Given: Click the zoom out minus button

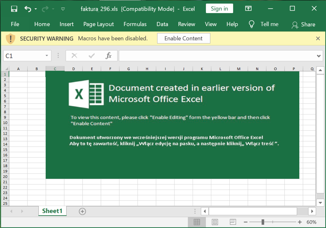Looking at the screenshot, I should point(245,222).
